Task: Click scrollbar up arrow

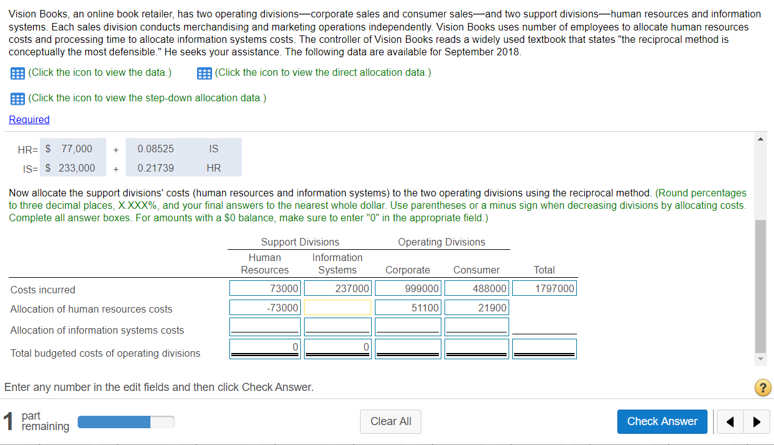Action: 761,139
